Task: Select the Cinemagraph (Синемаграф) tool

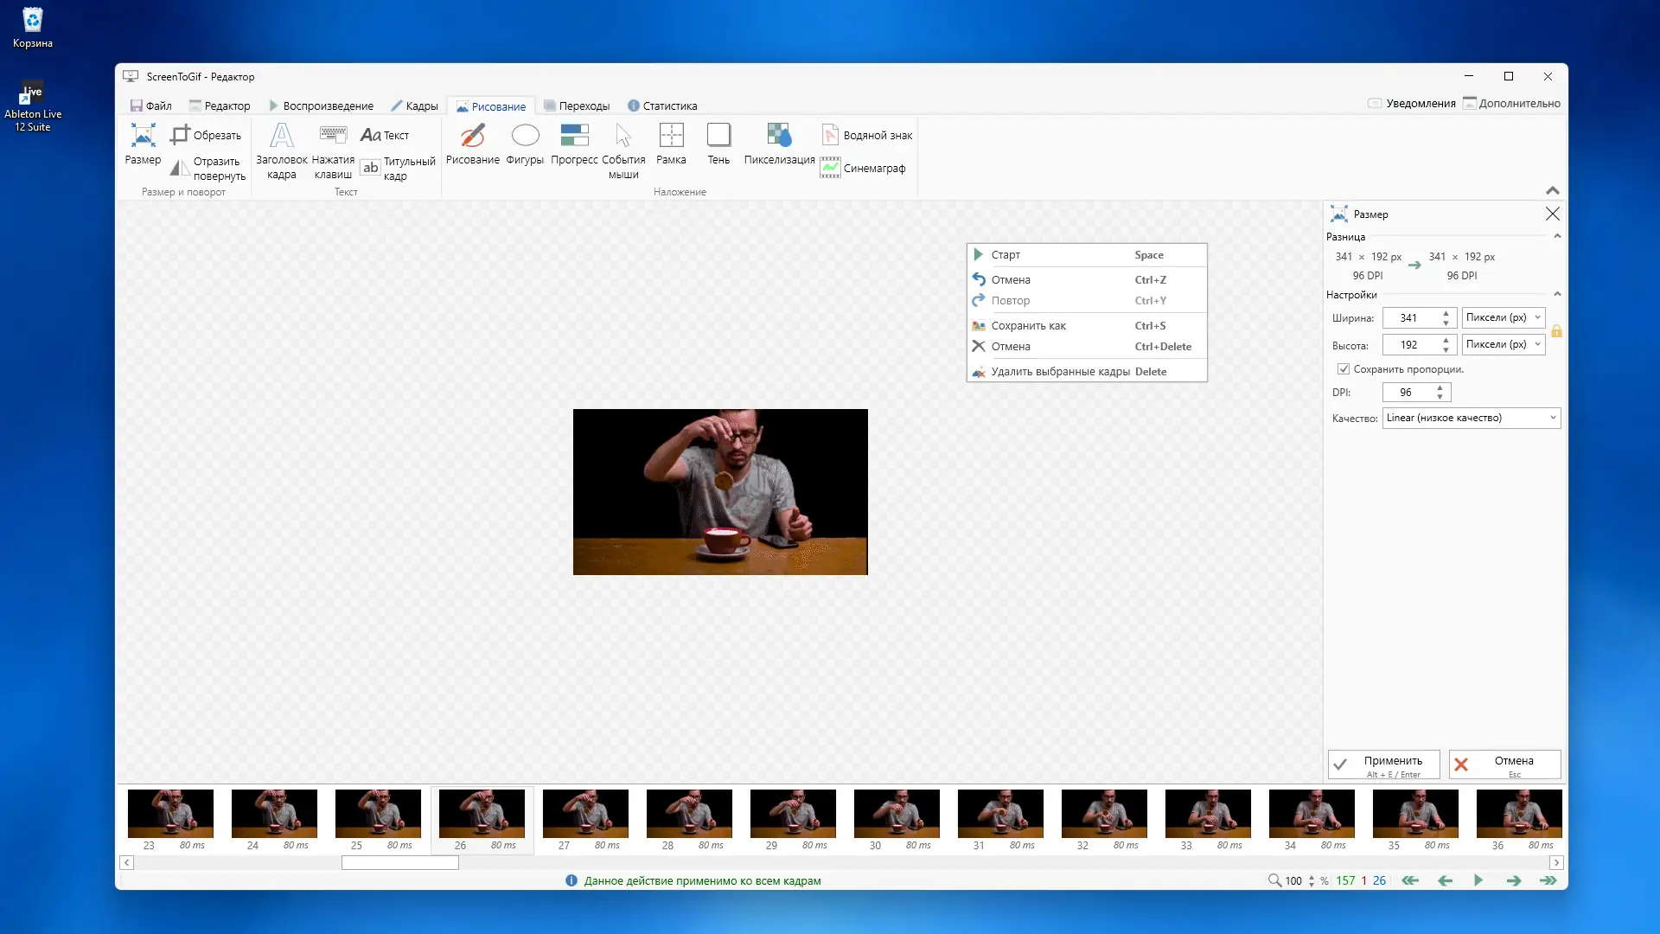Action: click(863, 168)
